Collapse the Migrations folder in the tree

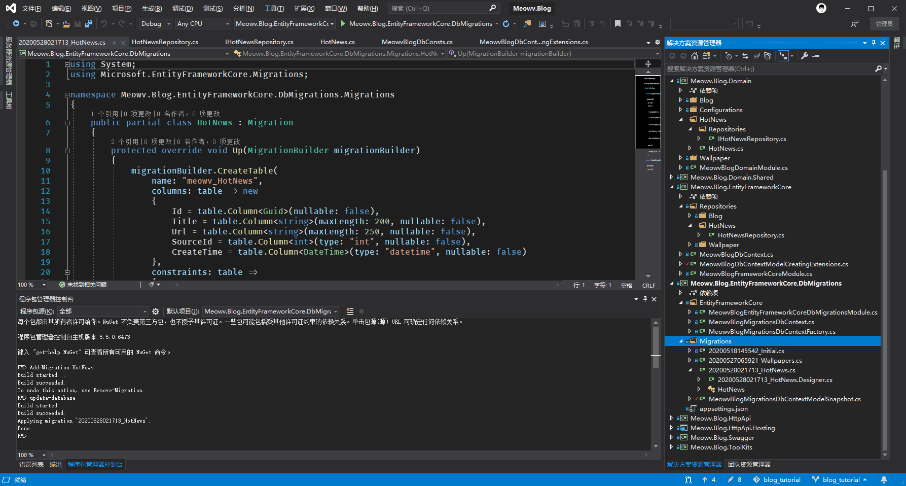[x=681, y=341]
